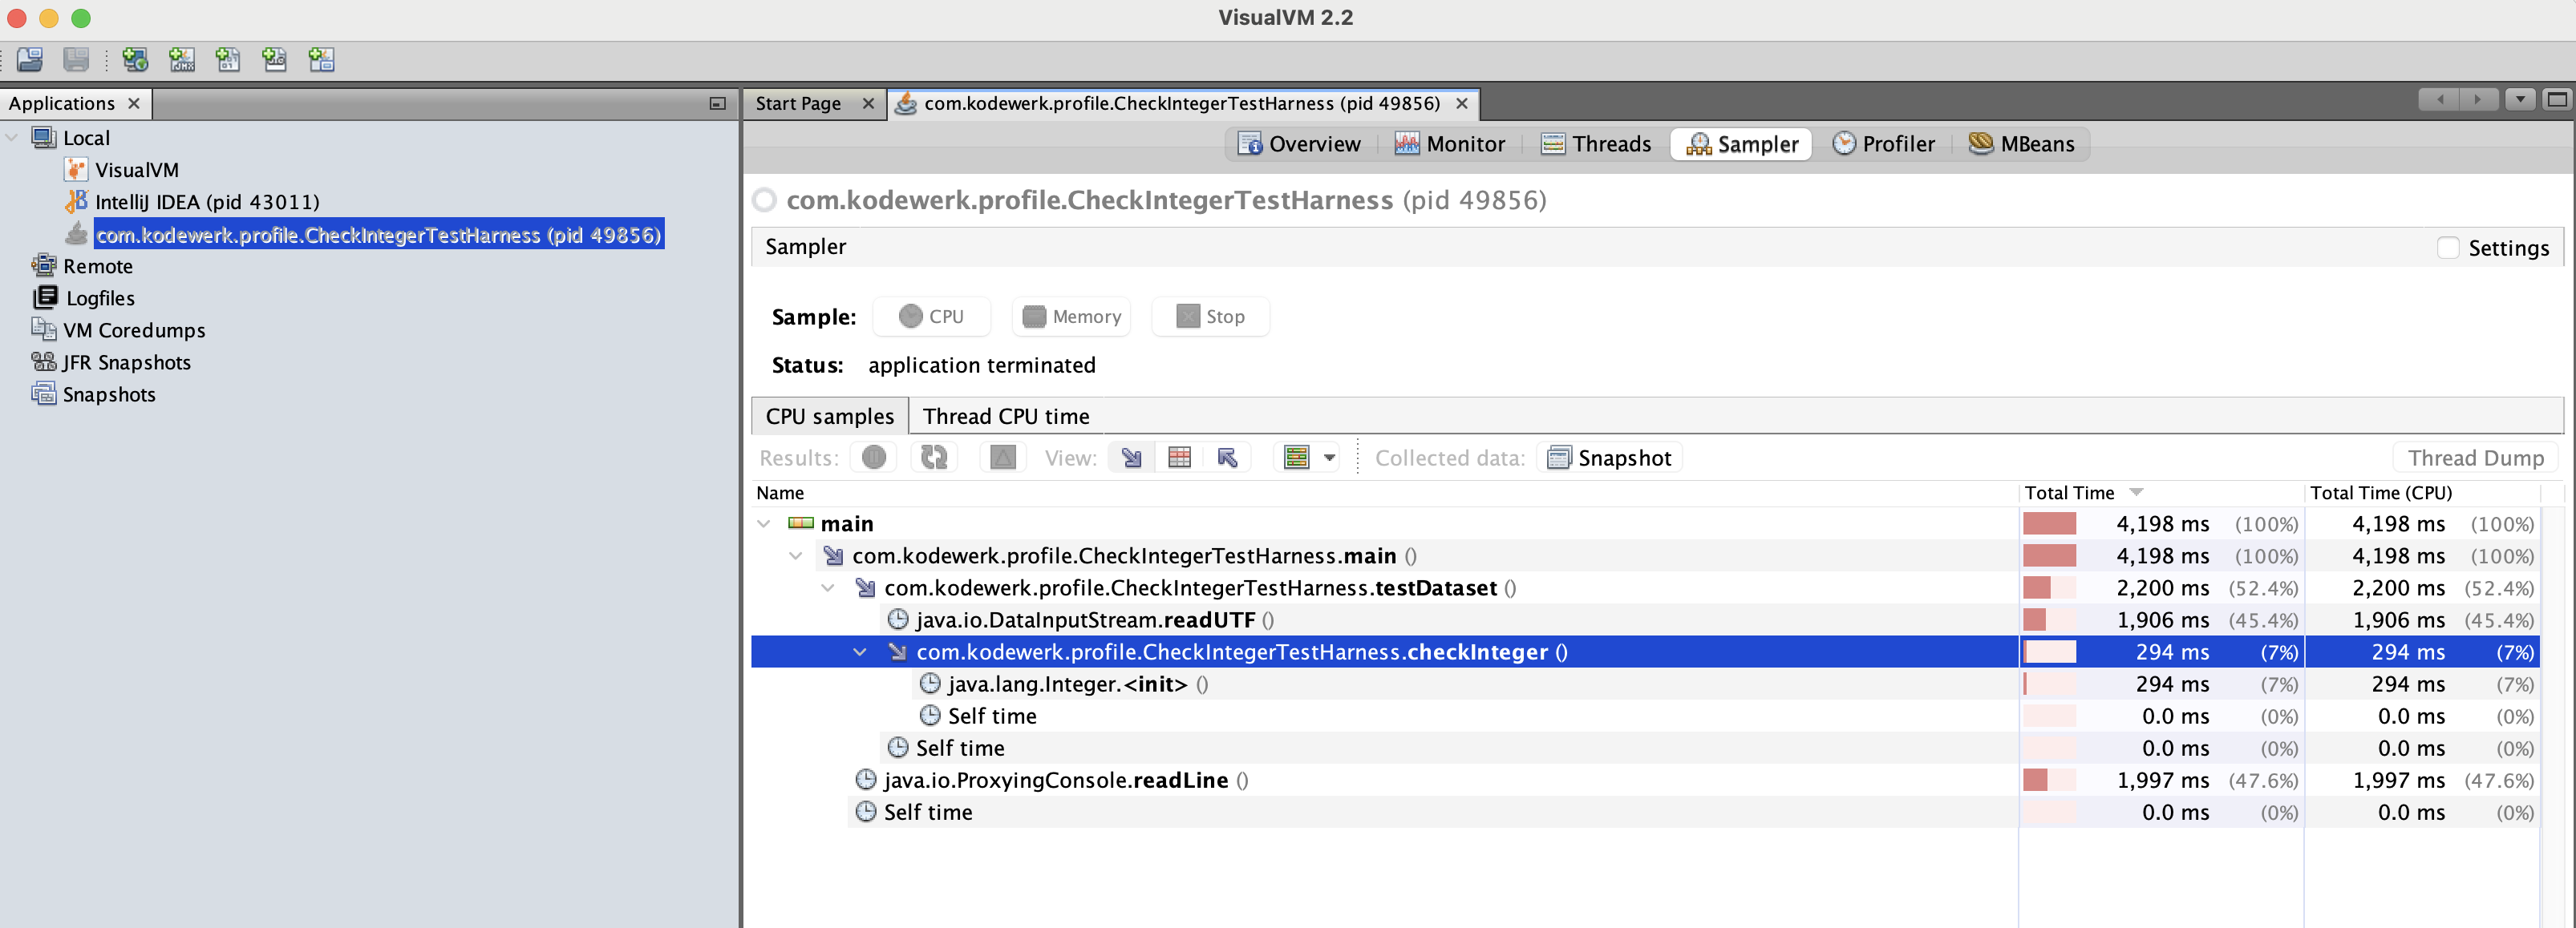Collapse the main thread node
2576x928 pixels.
click(x=764, y=523)
